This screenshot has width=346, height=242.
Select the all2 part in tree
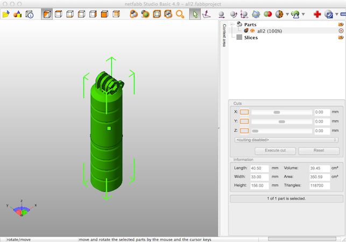point(270,31)
